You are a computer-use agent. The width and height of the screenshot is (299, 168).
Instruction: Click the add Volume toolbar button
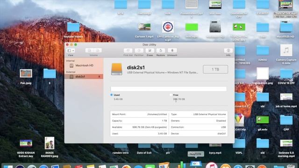(89, 50)
